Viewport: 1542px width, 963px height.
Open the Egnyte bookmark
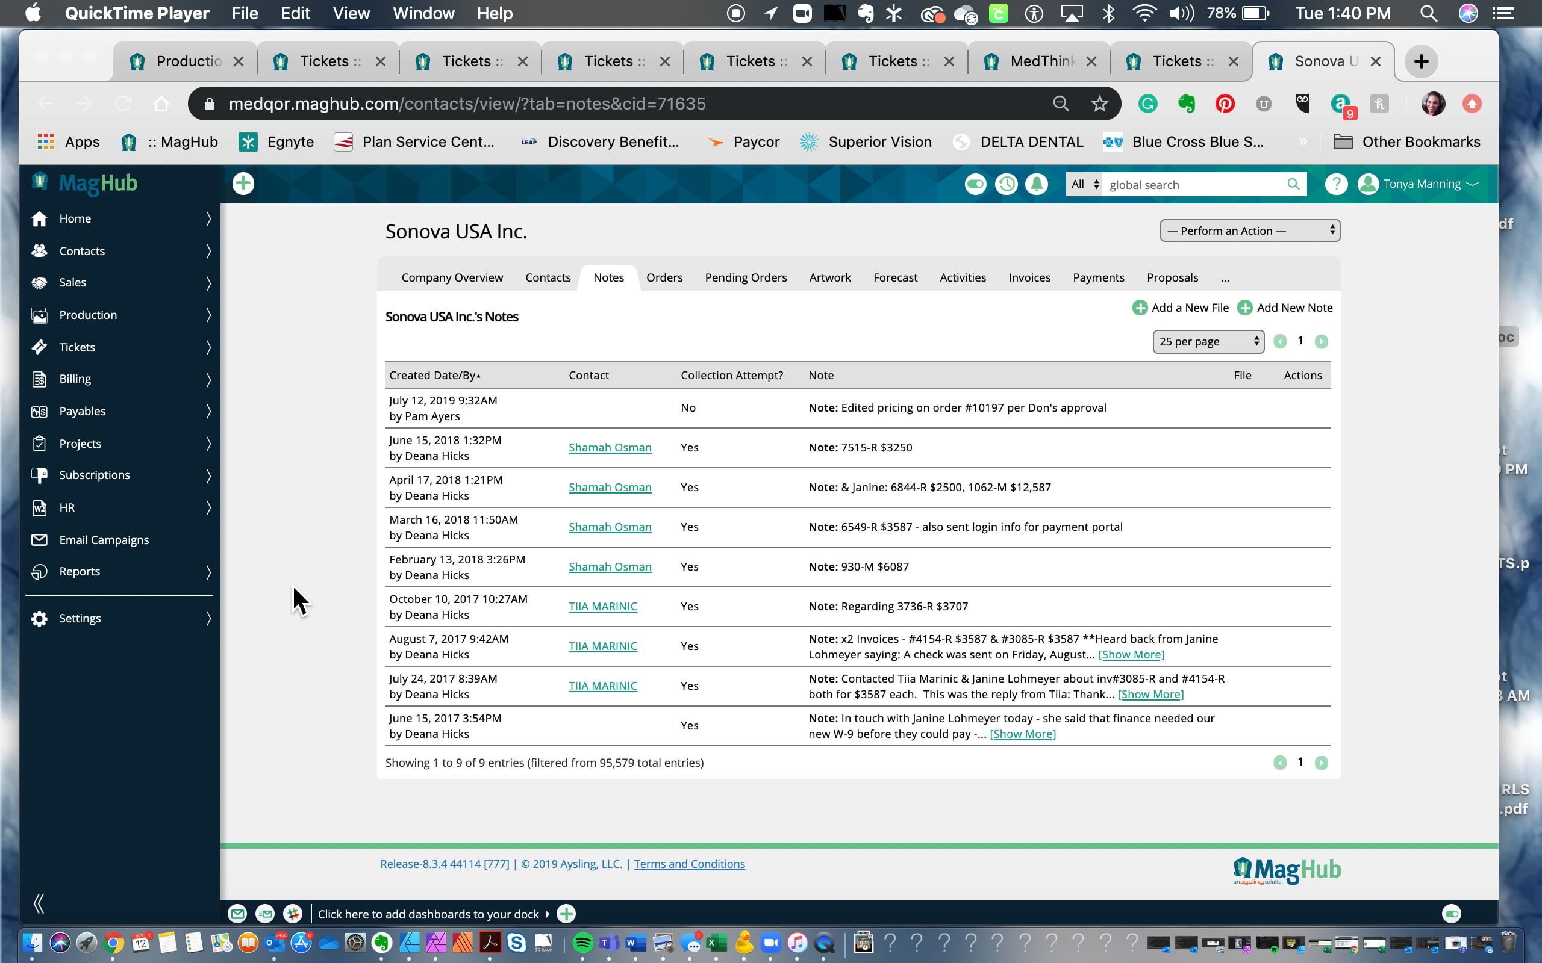click(276, 142)
